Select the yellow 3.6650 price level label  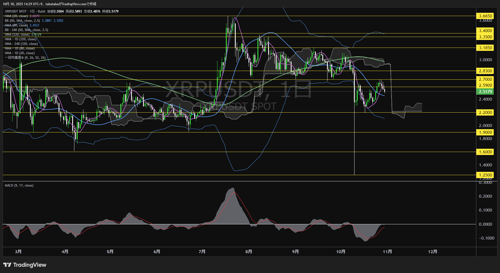[x=485, y=16]
